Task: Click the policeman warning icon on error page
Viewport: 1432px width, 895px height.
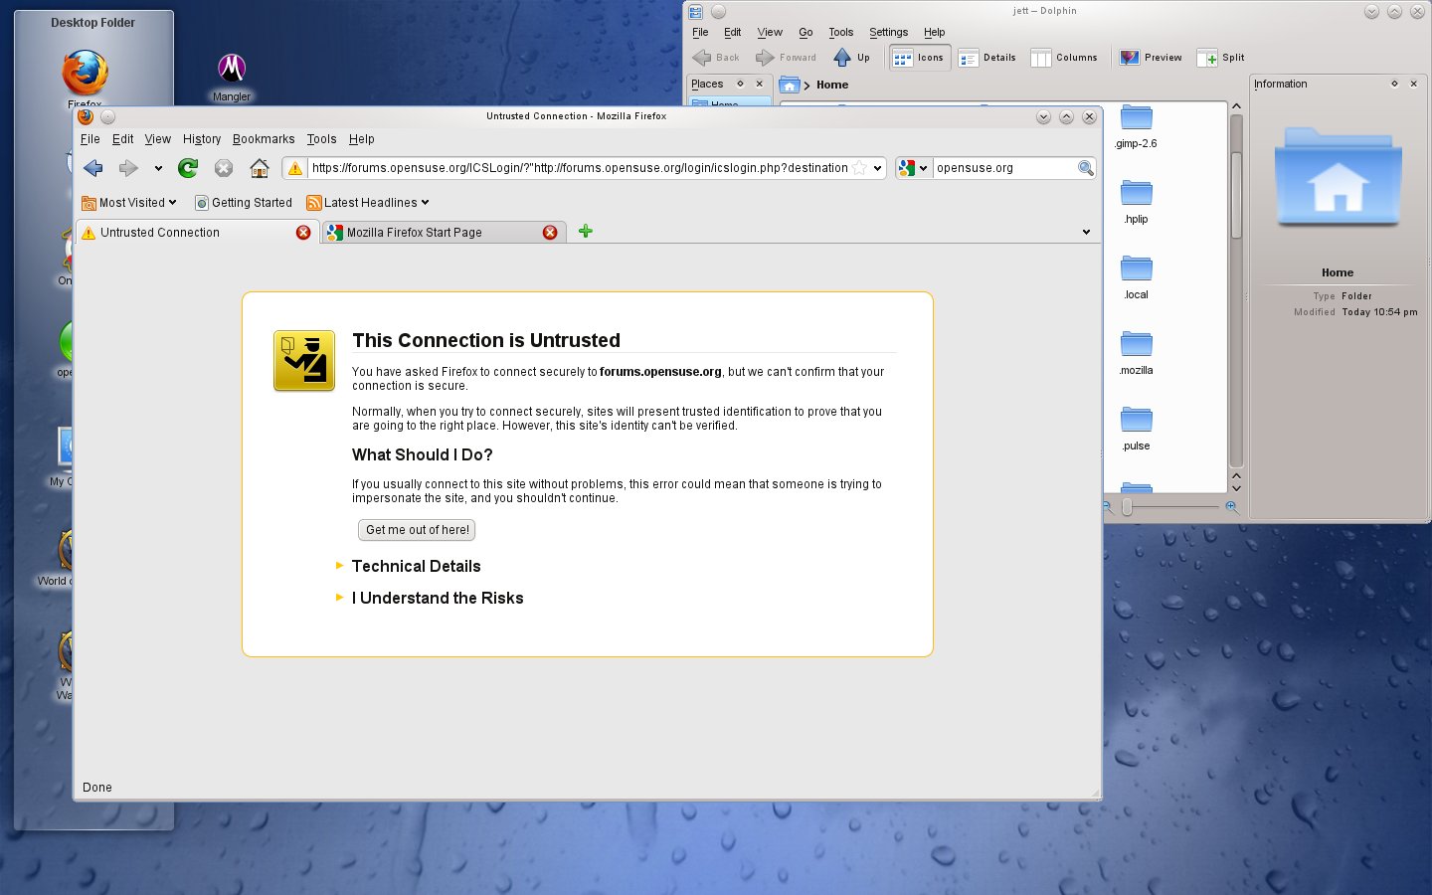Action: pos(304,361)
